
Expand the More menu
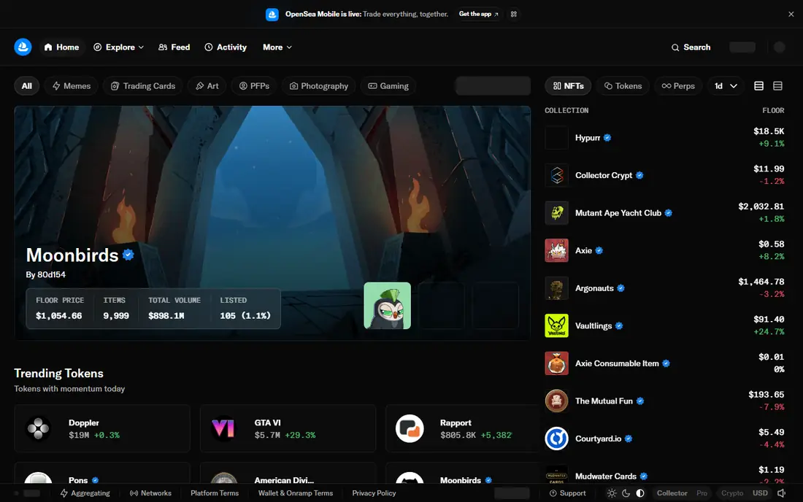tap(277, 47)
